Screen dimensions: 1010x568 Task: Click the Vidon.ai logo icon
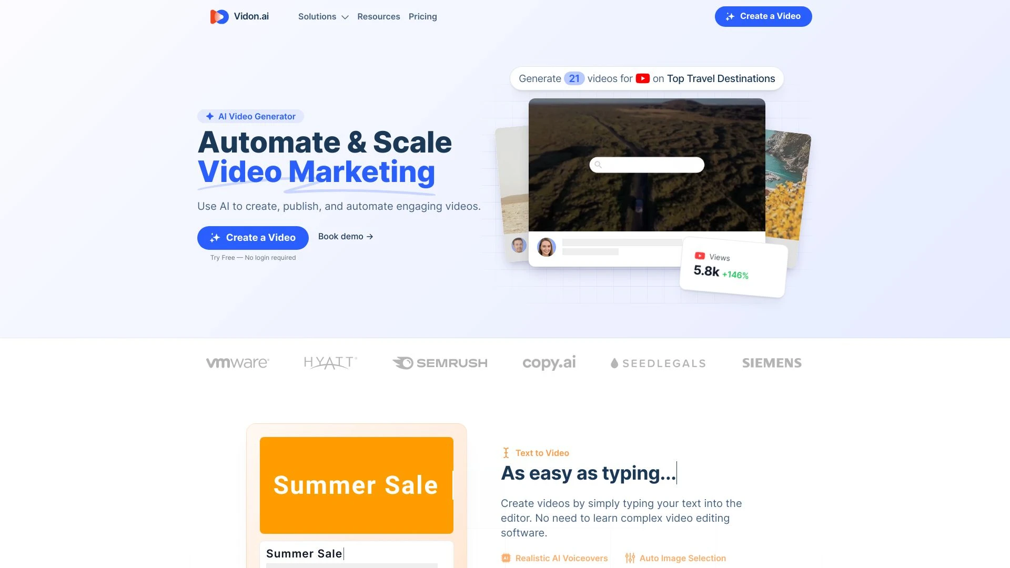[219, 16]
